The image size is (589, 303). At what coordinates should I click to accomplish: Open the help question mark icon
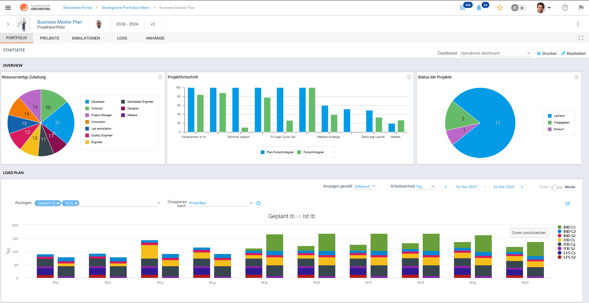[565, 8]
